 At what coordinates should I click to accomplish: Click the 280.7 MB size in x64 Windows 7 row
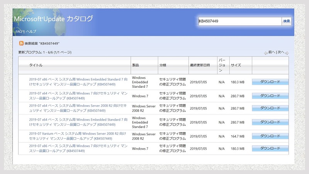point(238,96)
